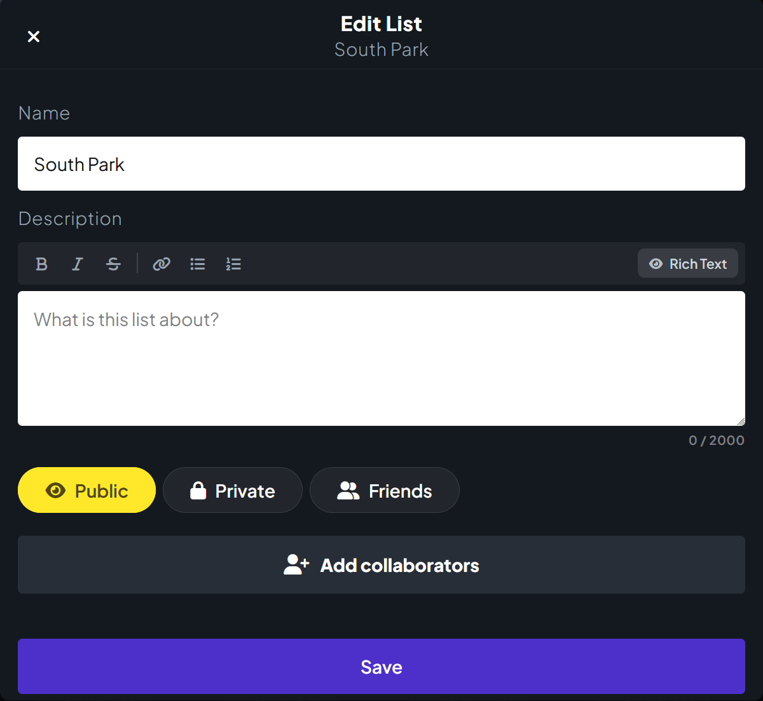
Task: Open Add collaborators
Action: coord(381,564)
